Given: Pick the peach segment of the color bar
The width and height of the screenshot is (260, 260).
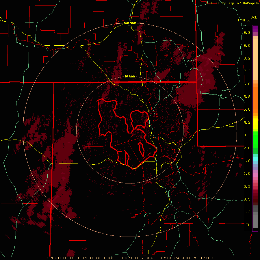Looking at the screenshot, I should [255, 59].
